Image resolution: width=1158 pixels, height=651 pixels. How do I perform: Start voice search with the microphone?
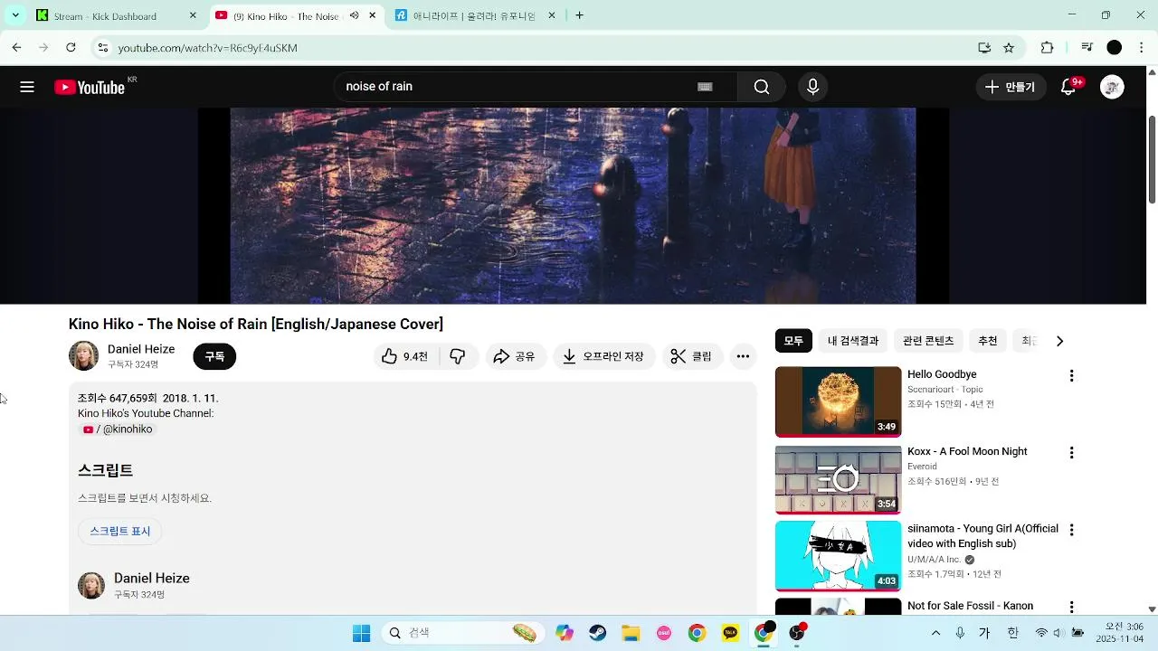point(812,87)
